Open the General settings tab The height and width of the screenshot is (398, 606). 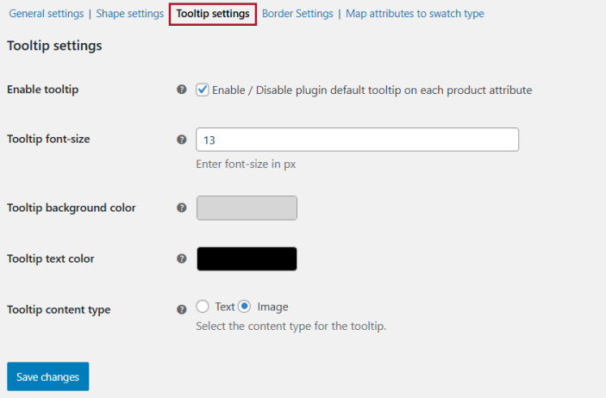(x=47, y=14)
